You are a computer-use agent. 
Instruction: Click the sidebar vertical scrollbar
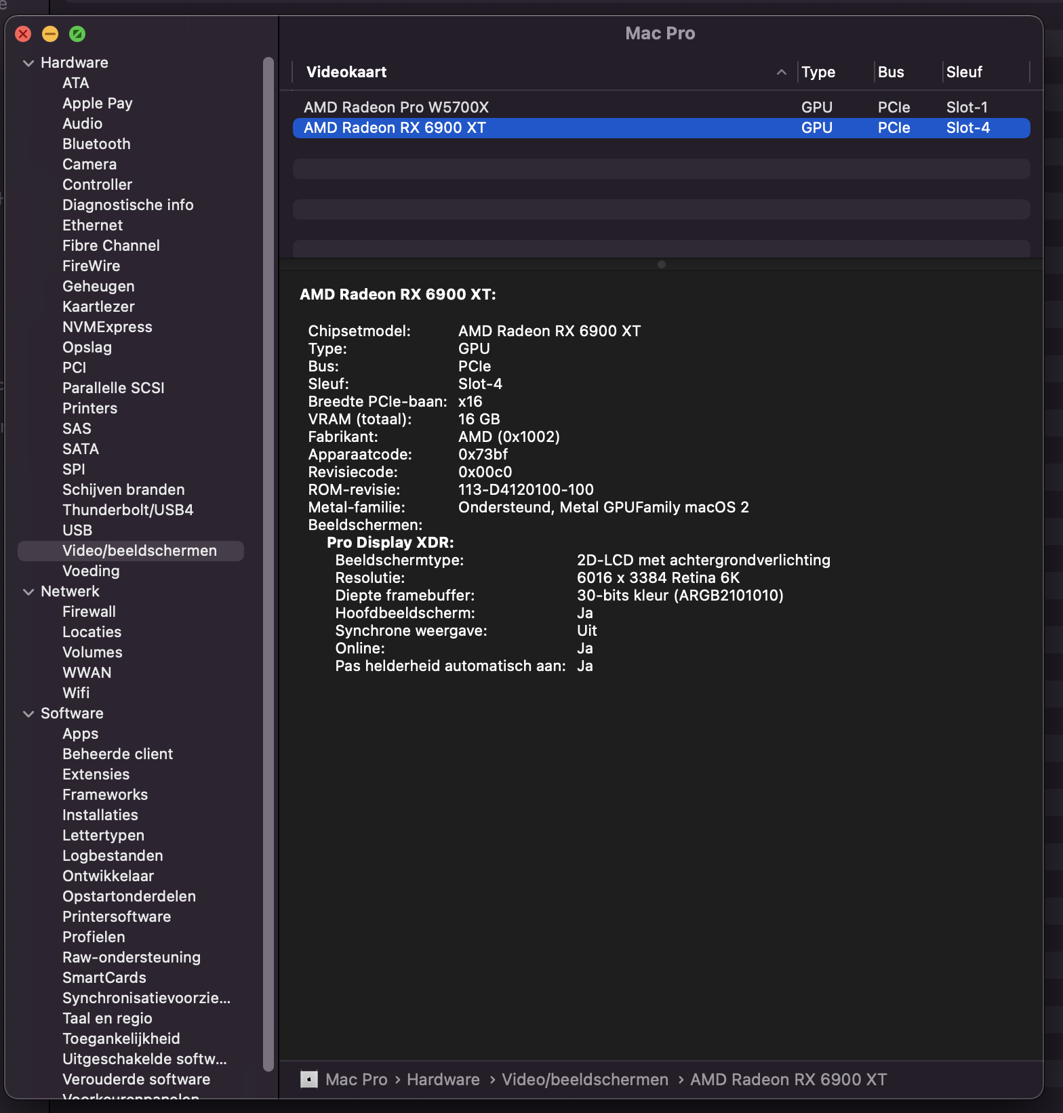click(268, 564)
